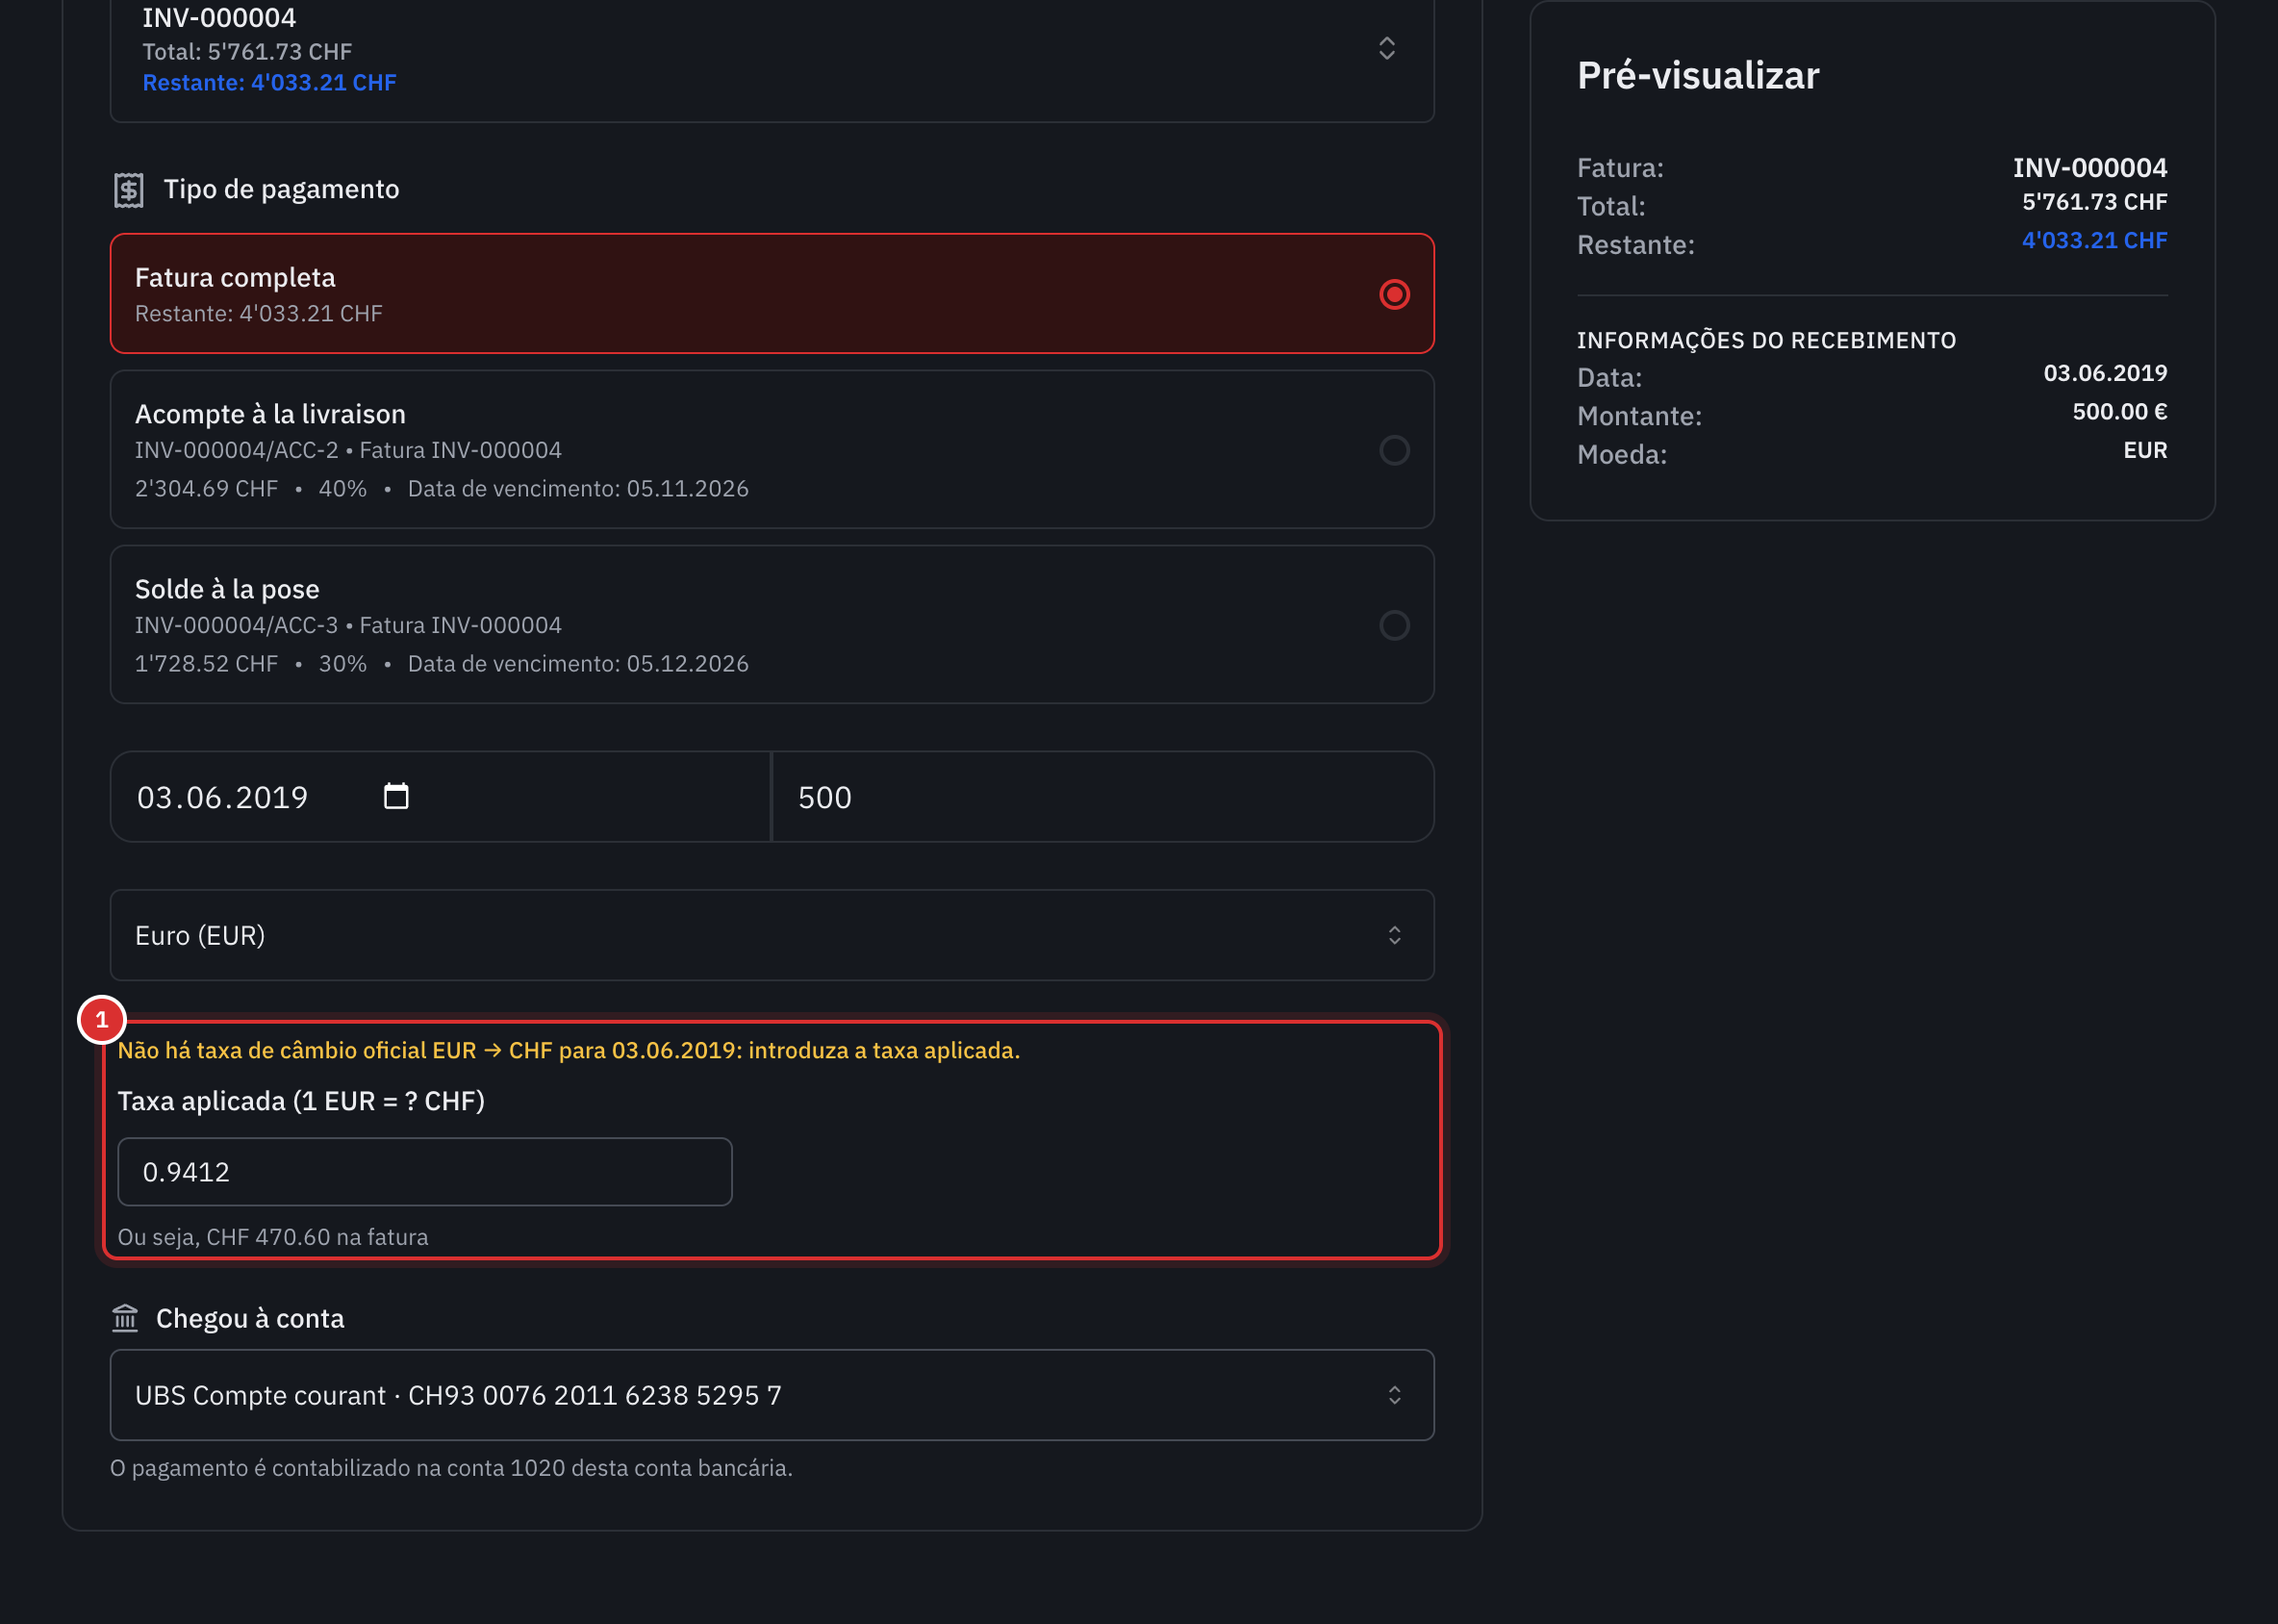Click the Pré-visualizar heading
Image resolution: width=2278 pixels, height=1624 pixels.
1698,76
